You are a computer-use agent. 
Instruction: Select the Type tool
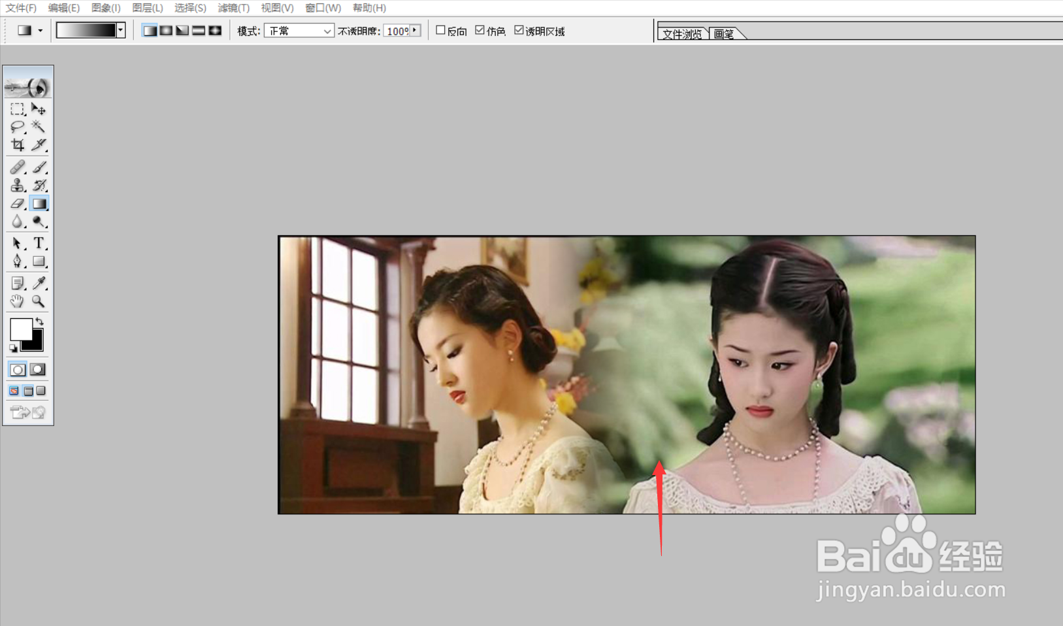(39, 243)
